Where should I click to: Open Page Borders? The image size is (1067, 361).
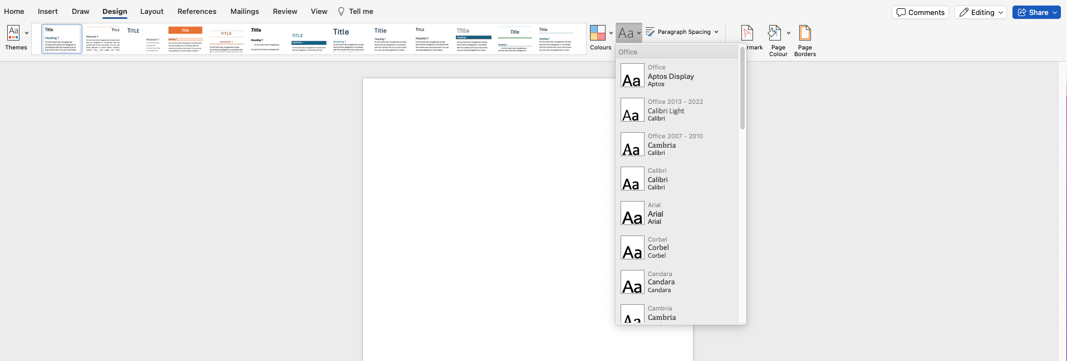[x=804, y=33]
